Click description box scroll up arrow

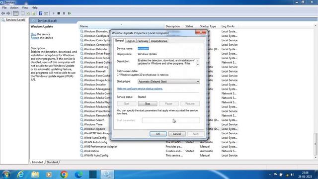(198, 61)
